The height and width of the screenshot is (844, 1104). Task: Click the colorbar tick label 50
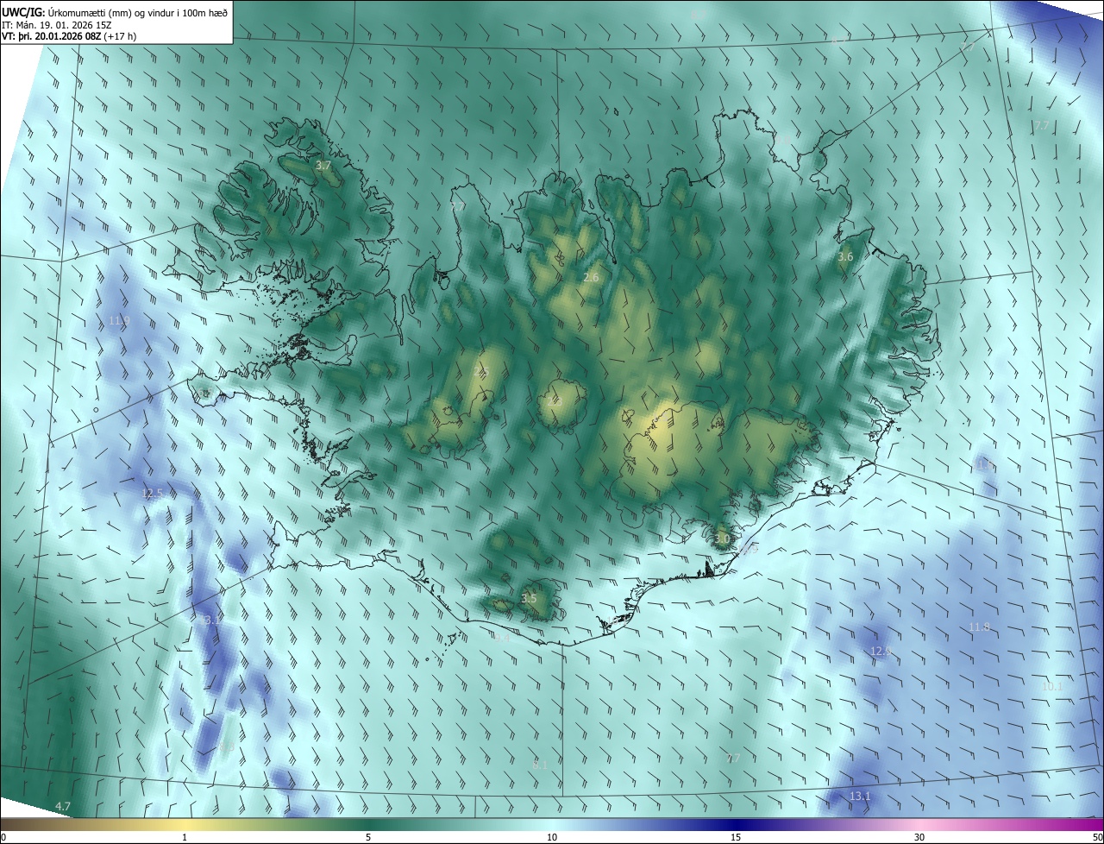[1097, 837]
